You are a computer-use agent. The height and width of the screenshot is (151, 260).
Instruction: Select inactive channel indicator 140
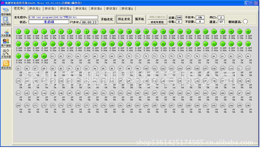pyautogui.click(x=248, y=81)
